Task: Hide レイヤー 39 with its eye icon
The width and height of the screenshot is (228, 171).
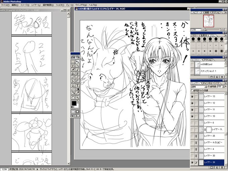Action: (x=192, y=162)
